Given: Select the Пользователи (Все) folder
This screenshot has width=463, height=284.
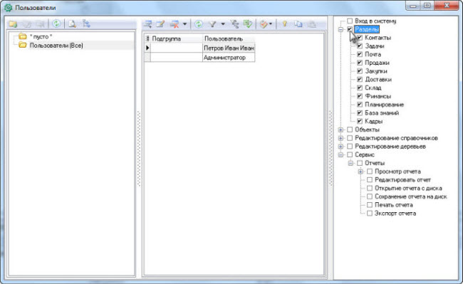Looking at the screenshot, I should pyautogui.click(x=56, y=46).
